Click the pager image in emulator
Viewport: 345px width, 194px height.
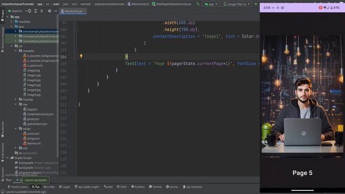pyautogui.click(x=302, y=94)
